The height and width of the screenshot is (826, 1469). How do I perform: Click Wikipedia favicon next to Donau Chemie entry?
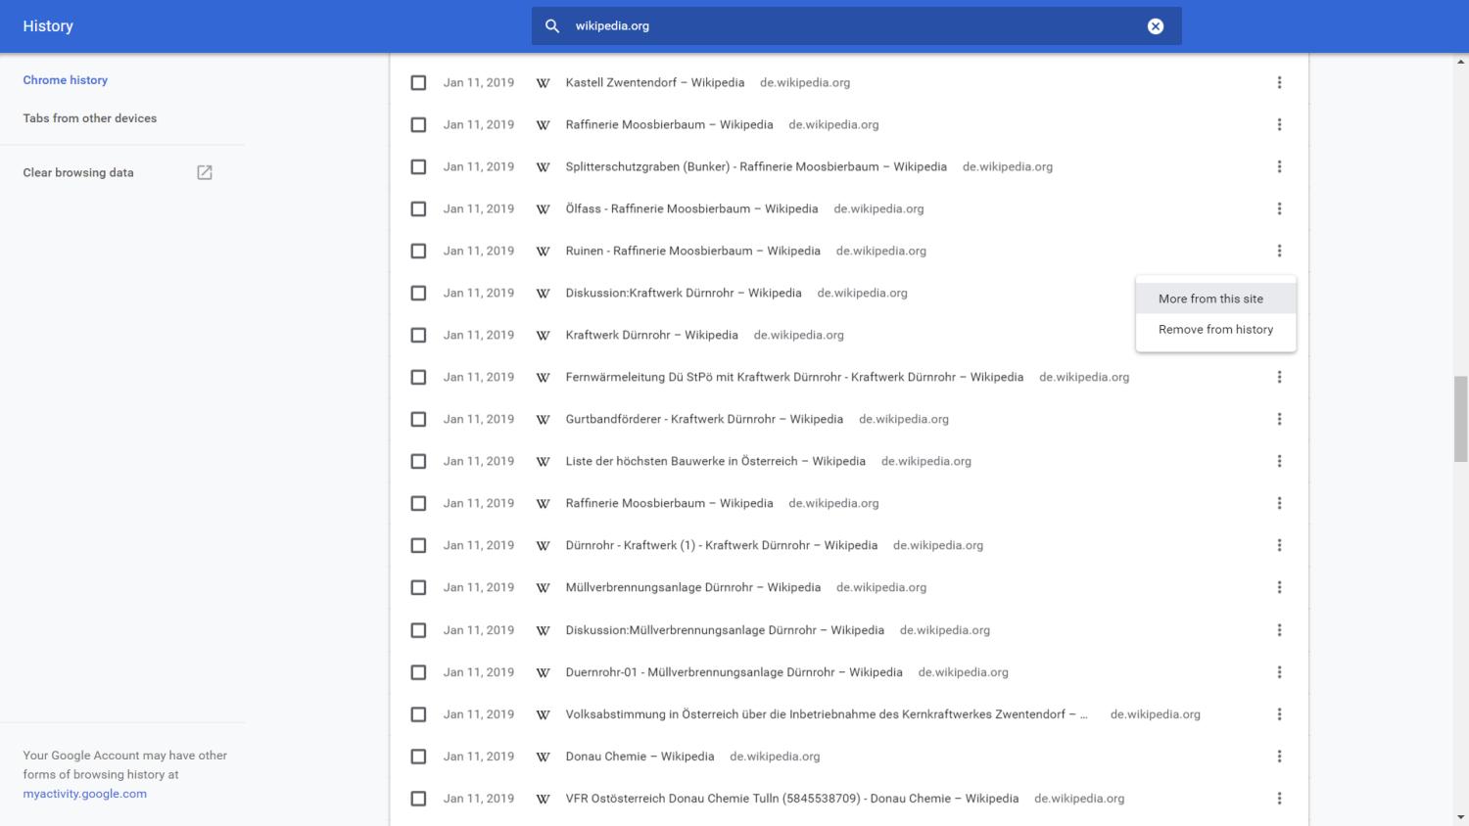(543, 757)
